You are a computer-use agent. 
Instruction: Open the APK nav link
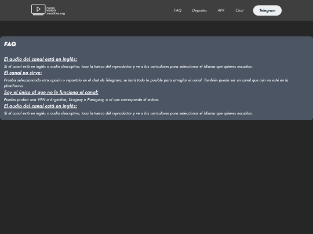click(221, 10)
